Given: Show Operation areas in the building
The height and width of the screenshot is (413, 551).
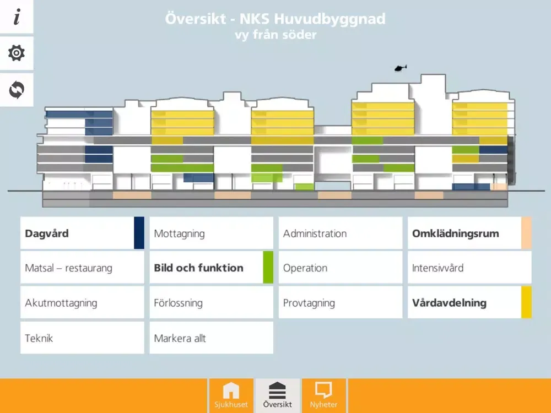Looking at the screenshot, I should 340,268.
